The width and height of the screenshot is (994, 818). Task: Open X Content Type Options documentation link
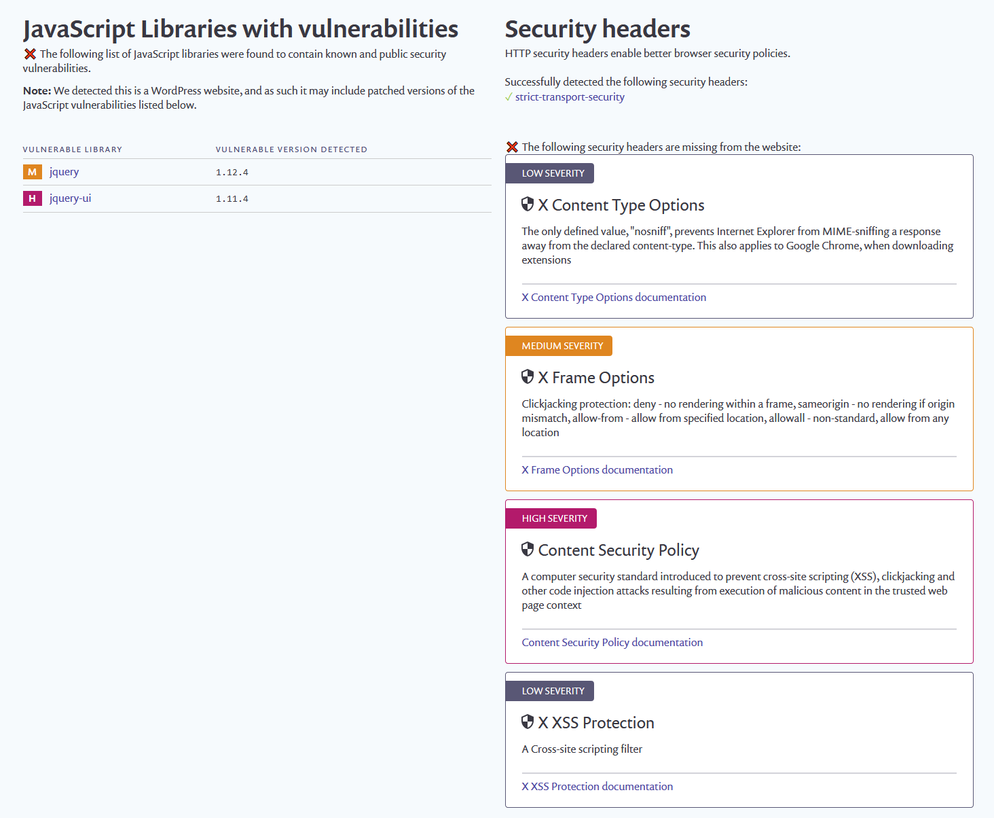614,298
